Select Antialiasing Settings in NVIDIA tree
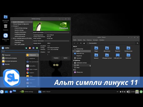The height and width of the screenshot is (107, 143). tap(20, 34)
